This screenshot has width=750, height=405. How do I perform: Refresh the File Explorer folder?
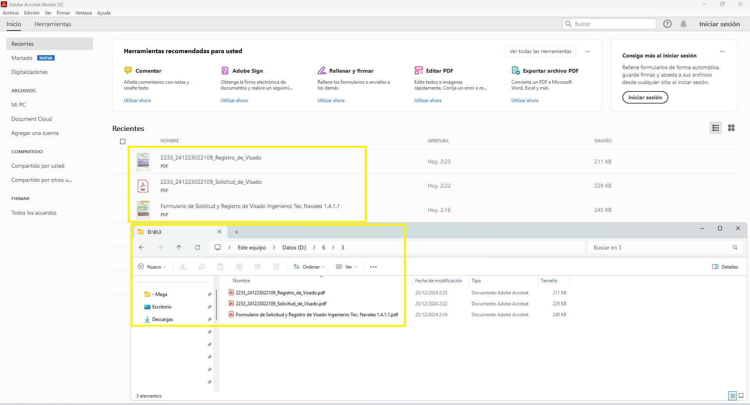(x=198, y=247)
